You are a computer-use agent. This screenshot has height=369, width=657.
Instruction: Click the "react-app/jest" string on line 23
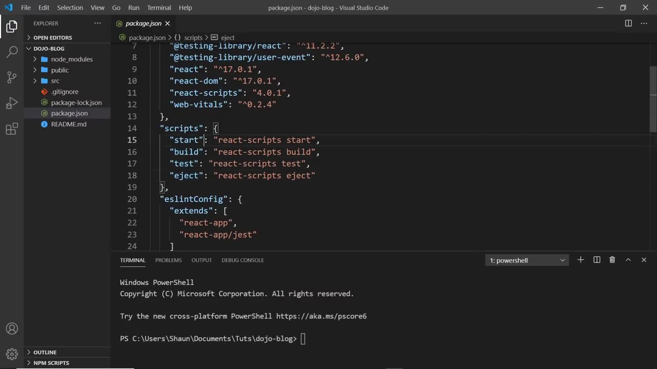(218, 234)
